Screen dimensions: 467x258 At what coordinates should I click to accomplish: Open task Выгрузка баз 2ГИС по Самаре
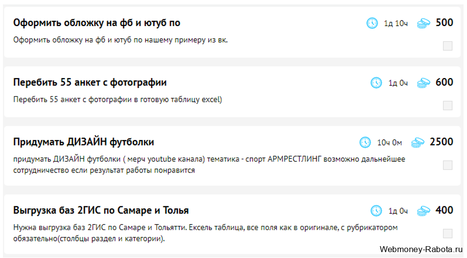tap(100, 210)
